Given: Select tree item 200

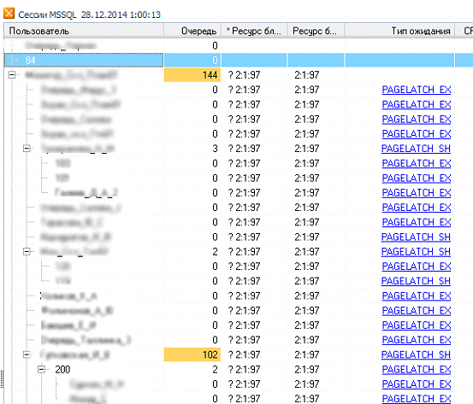Looking at the screenshot, I should point(62,369).
